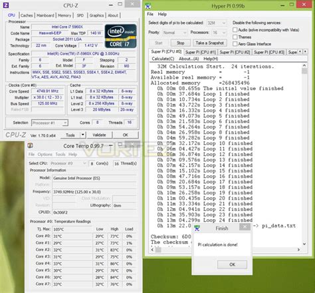Image resolution: width=315 pixels, height=293 pixels.
Task: Click the Intel Core i7 logo in CPU-Z
Action: pyautogui.click(x=120, y=36)
